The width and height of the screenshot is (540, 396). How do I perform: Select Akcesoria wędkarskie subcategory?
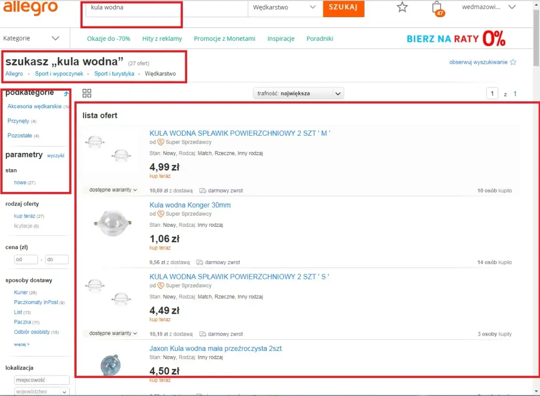(x=34, y=106)
